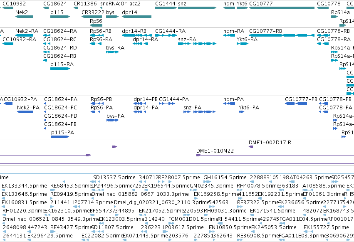Click the RH01220.3prime EST label

point(24,211)
